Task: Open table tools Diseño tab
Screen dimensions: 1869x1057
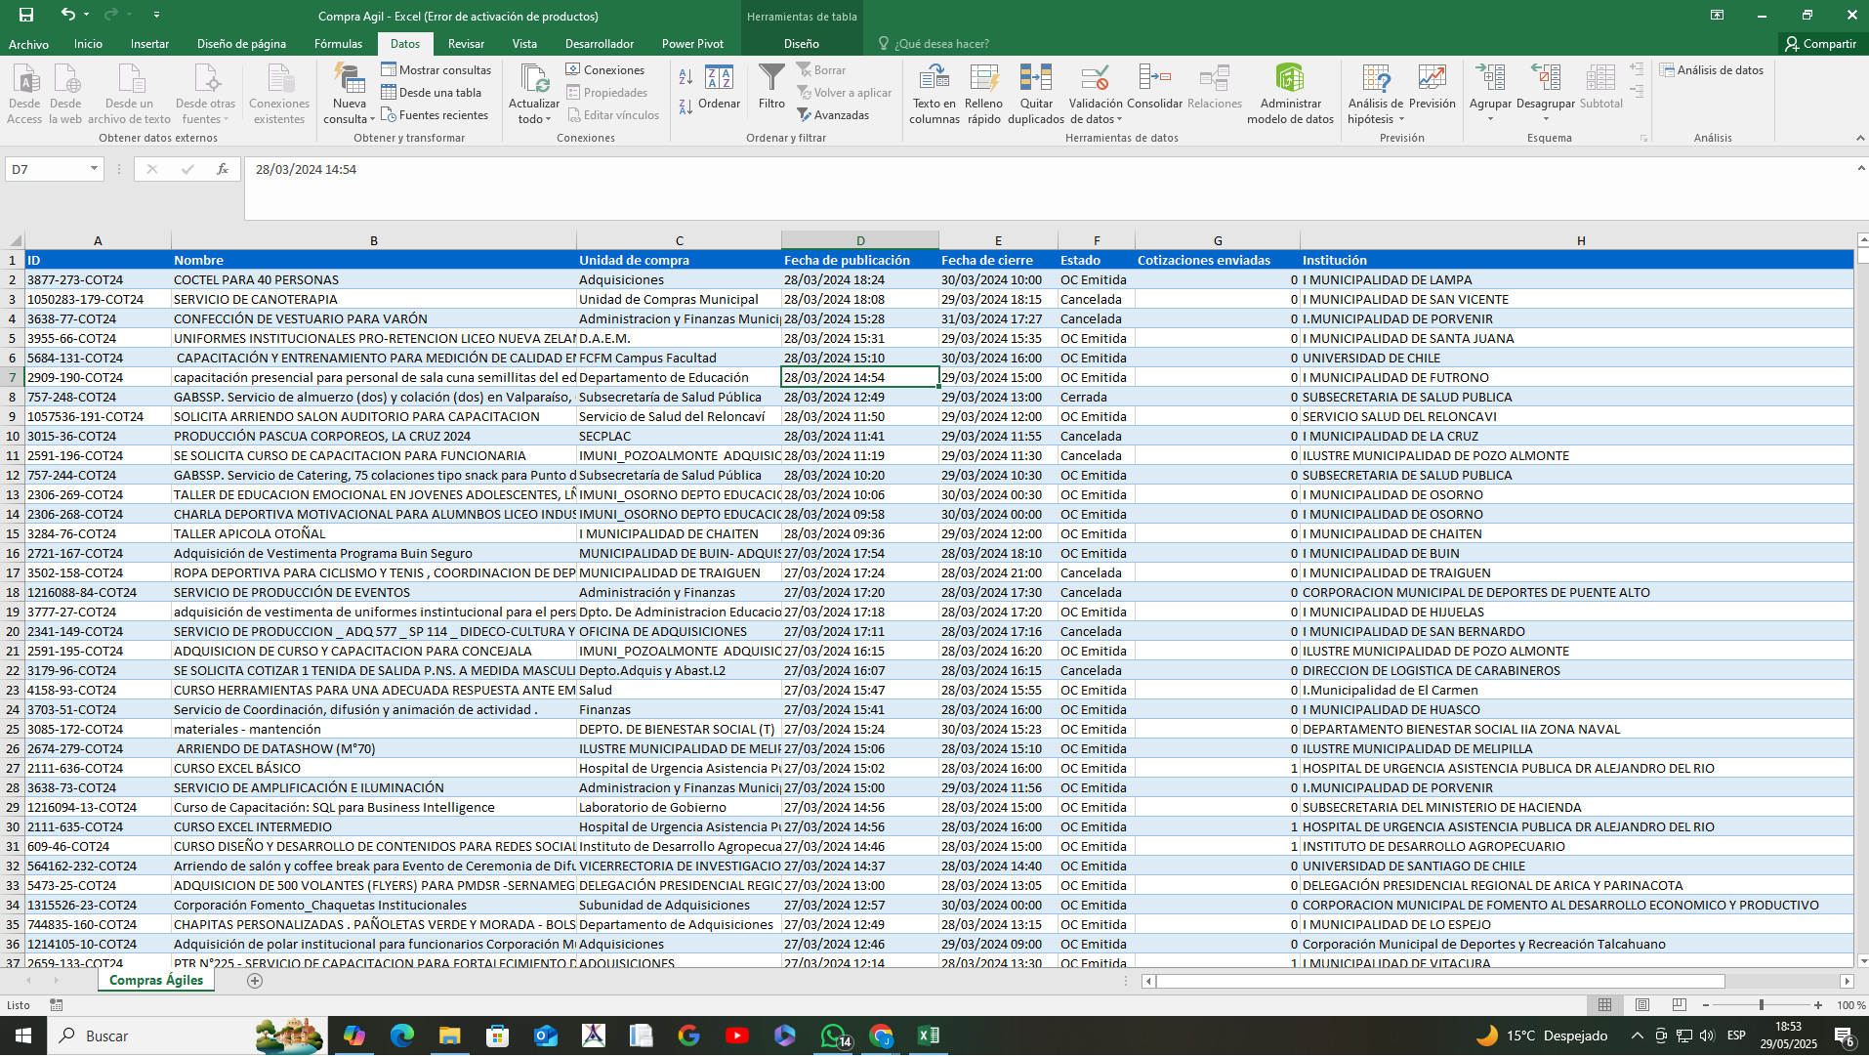Action: click(801, 43)
